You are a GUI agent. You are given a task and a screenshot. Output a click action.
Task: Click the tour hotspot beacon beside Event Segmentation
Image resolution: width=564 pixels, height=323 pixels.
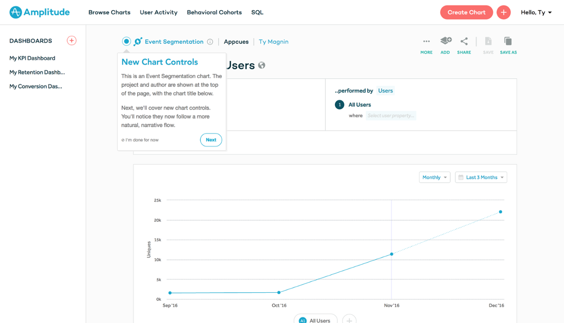coord(126,41)
